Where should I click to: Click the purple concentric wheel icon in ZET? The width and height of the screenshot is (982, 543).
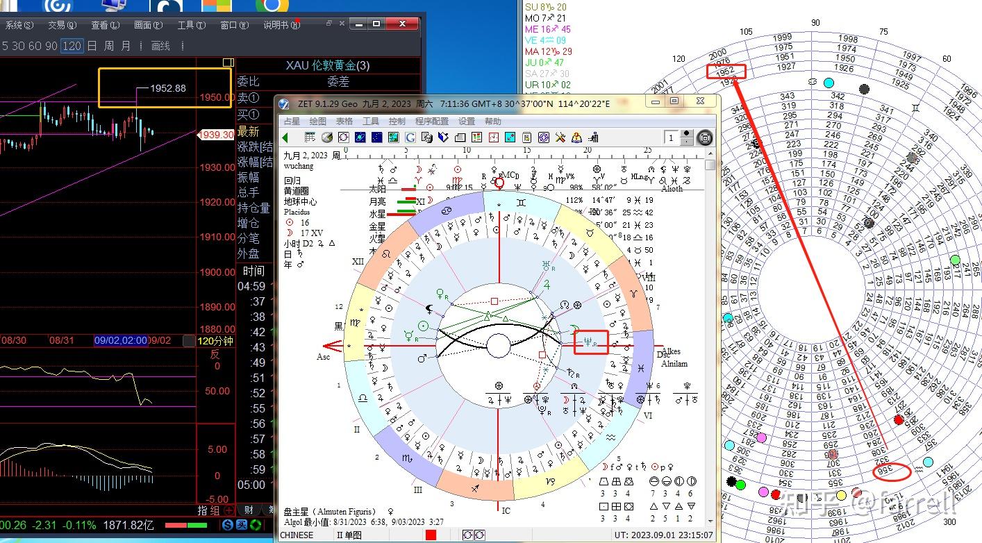click(544, 137)
